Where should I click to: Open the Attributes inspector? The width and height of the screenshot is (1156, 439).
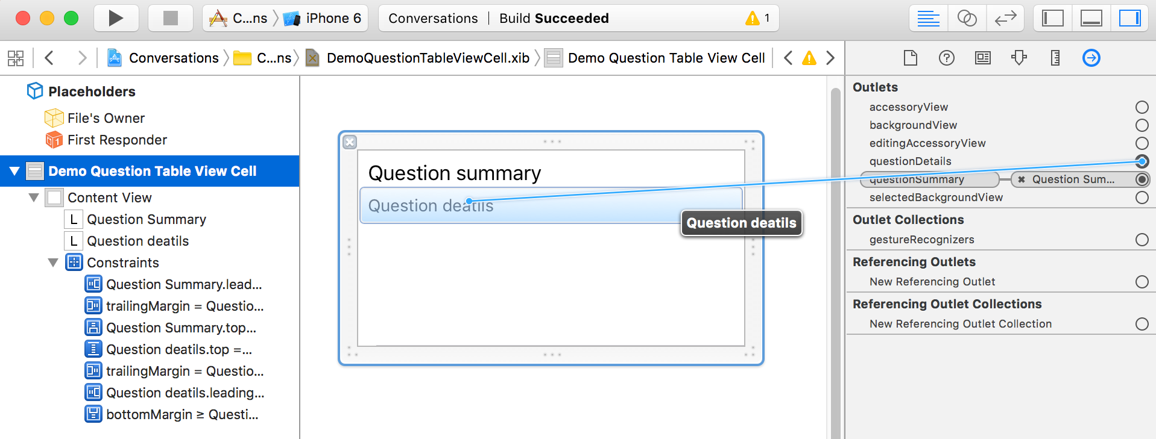(x=1019, y=58)
